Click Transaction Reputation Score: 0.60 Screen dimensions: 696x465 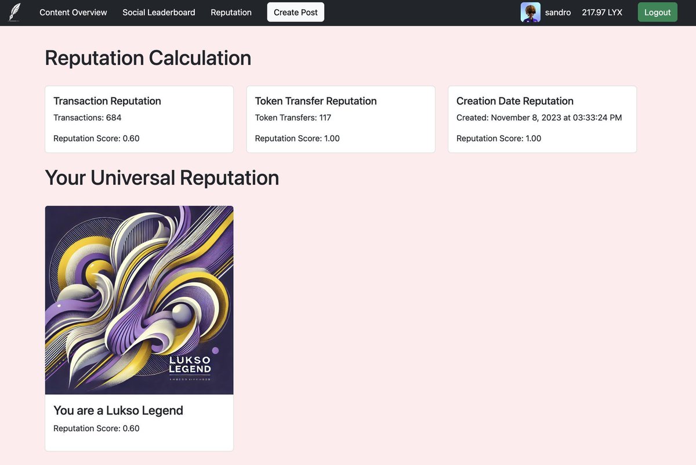(96, 139)
